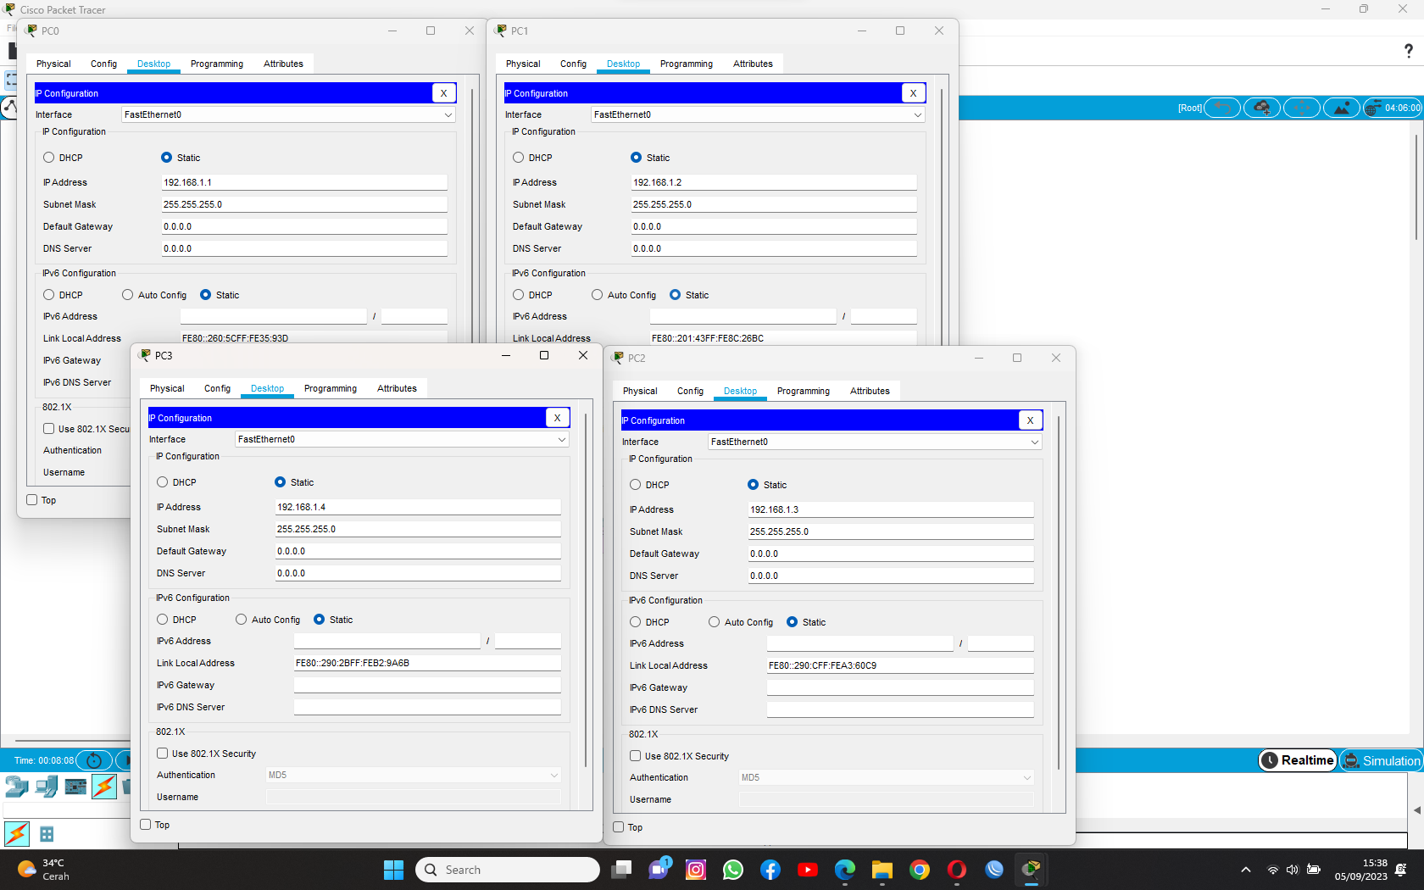
Task: Expand Interface dropdown in PC2 window
Action: tap(875, 442)
